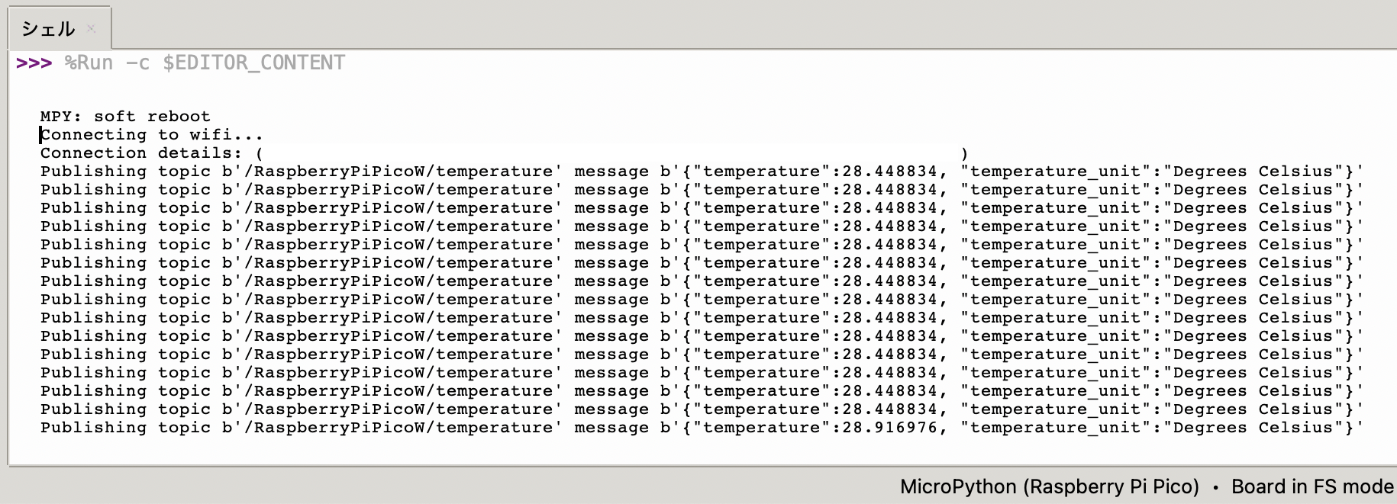Select the シェル tab

(48, 29)
